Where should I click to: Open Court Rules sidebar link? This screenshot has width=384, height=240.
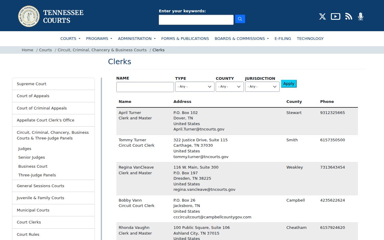tap(53, 235)
